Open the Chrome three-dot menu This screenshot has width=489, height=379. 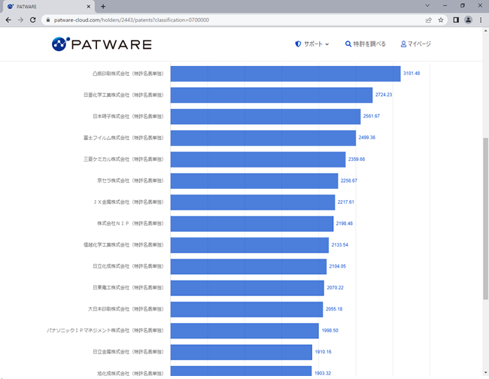pos(481,20)
